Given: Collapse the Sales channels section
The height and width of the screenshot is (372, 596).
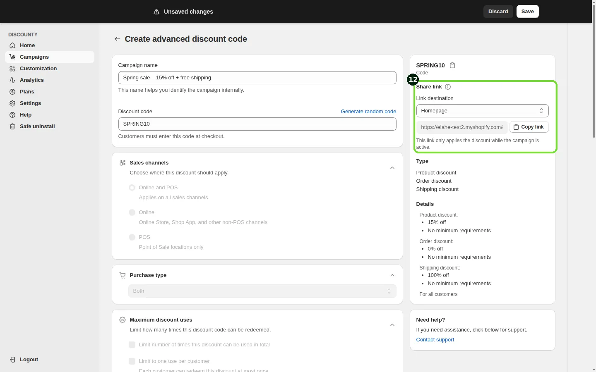Looking at the screenshot, I should pos(392,168).
